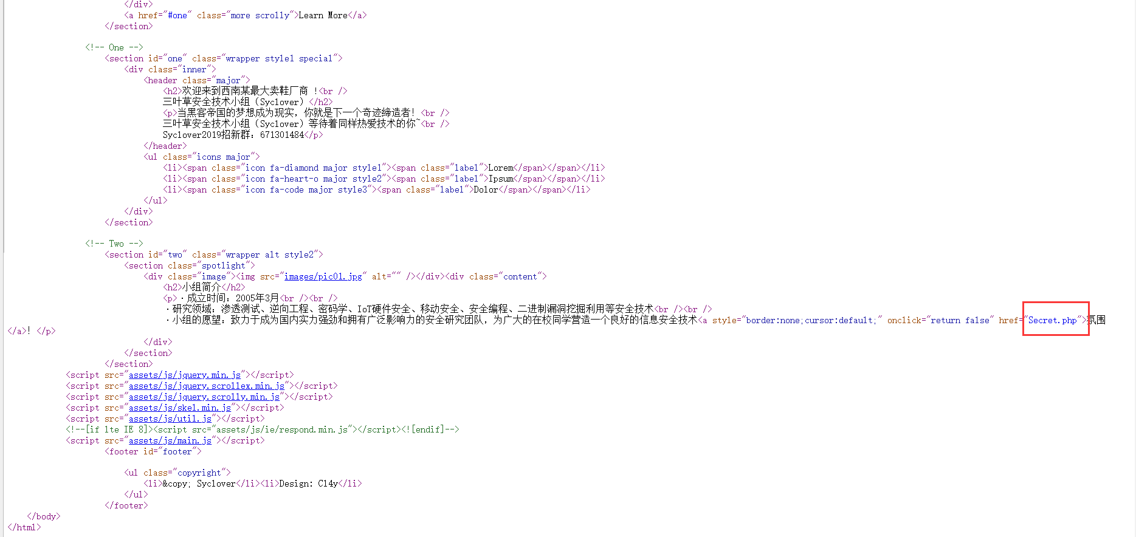Image resolution: width=1136 pixels, height=537 pixels.
Task: Click the '小组简介' h2 heading line
Action: click(204, 287)
